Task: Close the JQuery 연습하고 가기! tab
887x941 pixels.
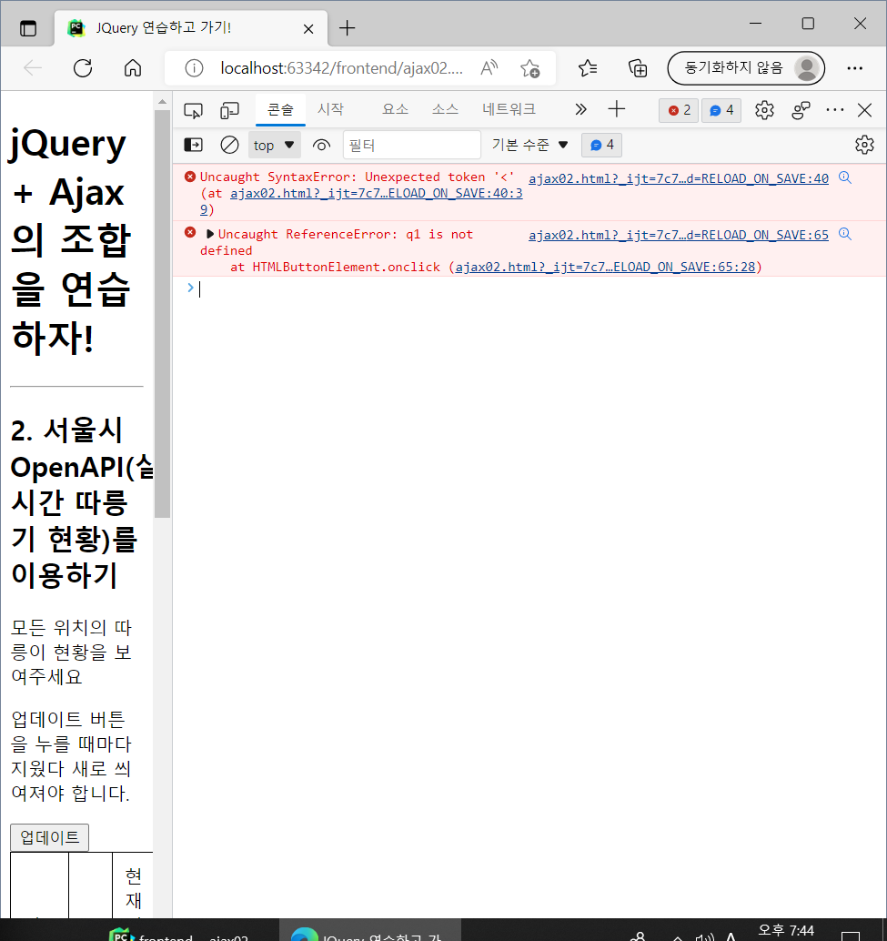Action: pyautogui.click(x=308, y=29)
